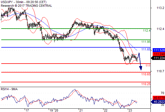The image size is (165, 112).
Task: Click the date label 19 on time axis
Action: coord(51,110)
